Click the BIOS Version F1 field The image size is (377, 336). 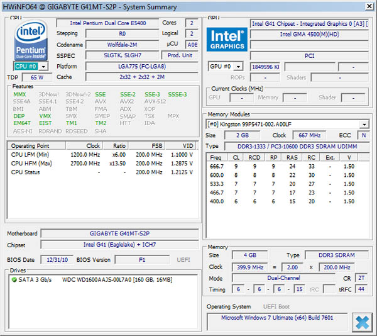(142, 260)
